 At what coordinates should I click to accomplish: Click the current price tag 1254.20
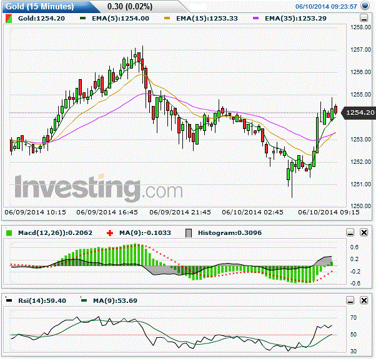359,112
